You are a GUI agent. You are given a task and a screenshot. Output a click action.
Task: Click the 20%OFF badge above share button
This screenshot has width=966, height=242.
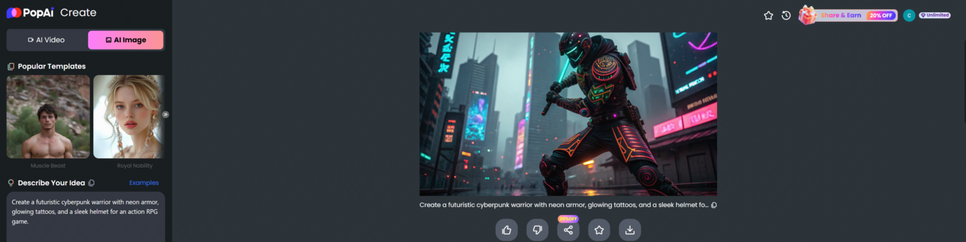568,219
